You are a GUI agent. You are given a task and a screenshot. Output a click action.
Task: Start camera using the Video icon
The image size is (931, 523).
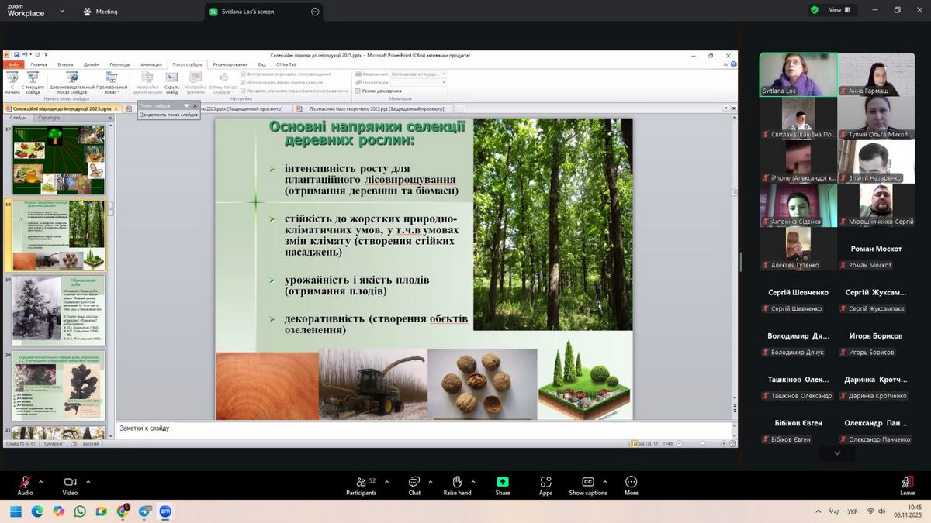pos(70,482)
